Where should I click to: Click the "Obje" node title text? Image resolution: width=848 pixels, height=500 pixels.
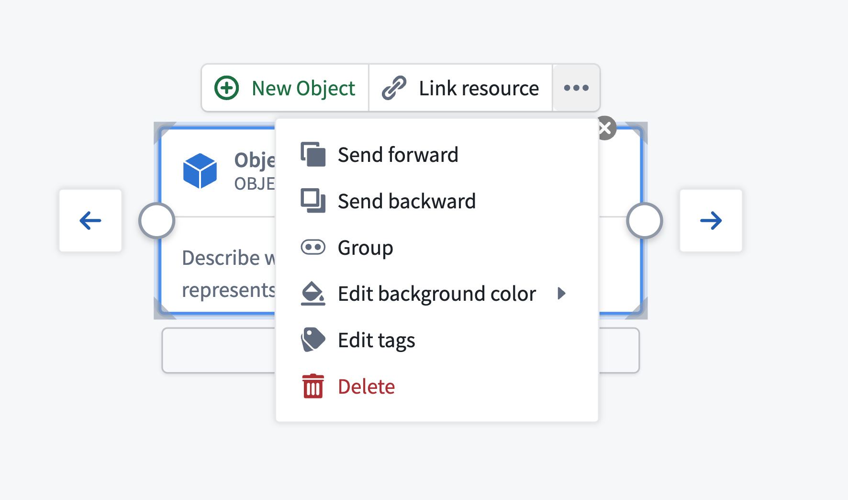pyautogui.click(x=255, y=160)
